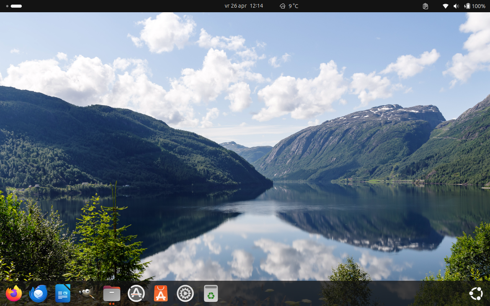The width and height of the screenshot is (490, 306).
Task: Click the 100% battery indicator
Action: (x=475, y=6)
